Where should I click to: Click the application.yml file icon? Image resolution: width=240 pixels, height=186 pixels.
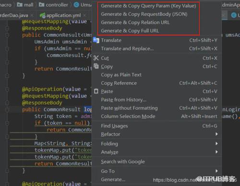(43, 15)
